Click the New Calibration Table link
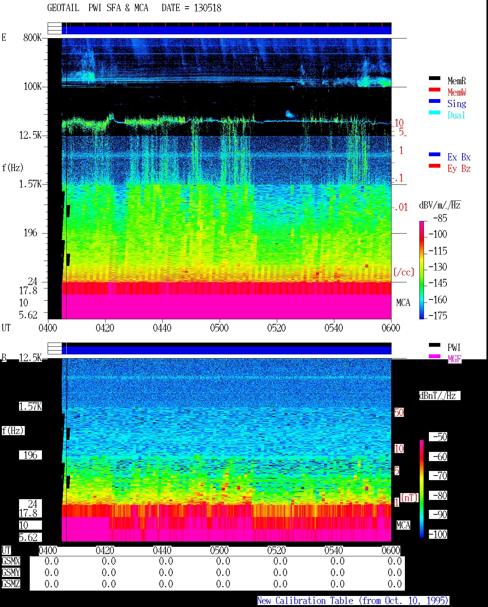The width and height of the screenshot is (488, 607). coord(353,601)
